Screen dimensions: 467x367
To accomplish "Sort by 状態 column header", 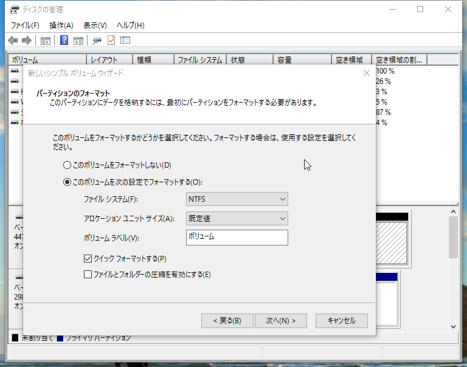I will click(250, 60).
